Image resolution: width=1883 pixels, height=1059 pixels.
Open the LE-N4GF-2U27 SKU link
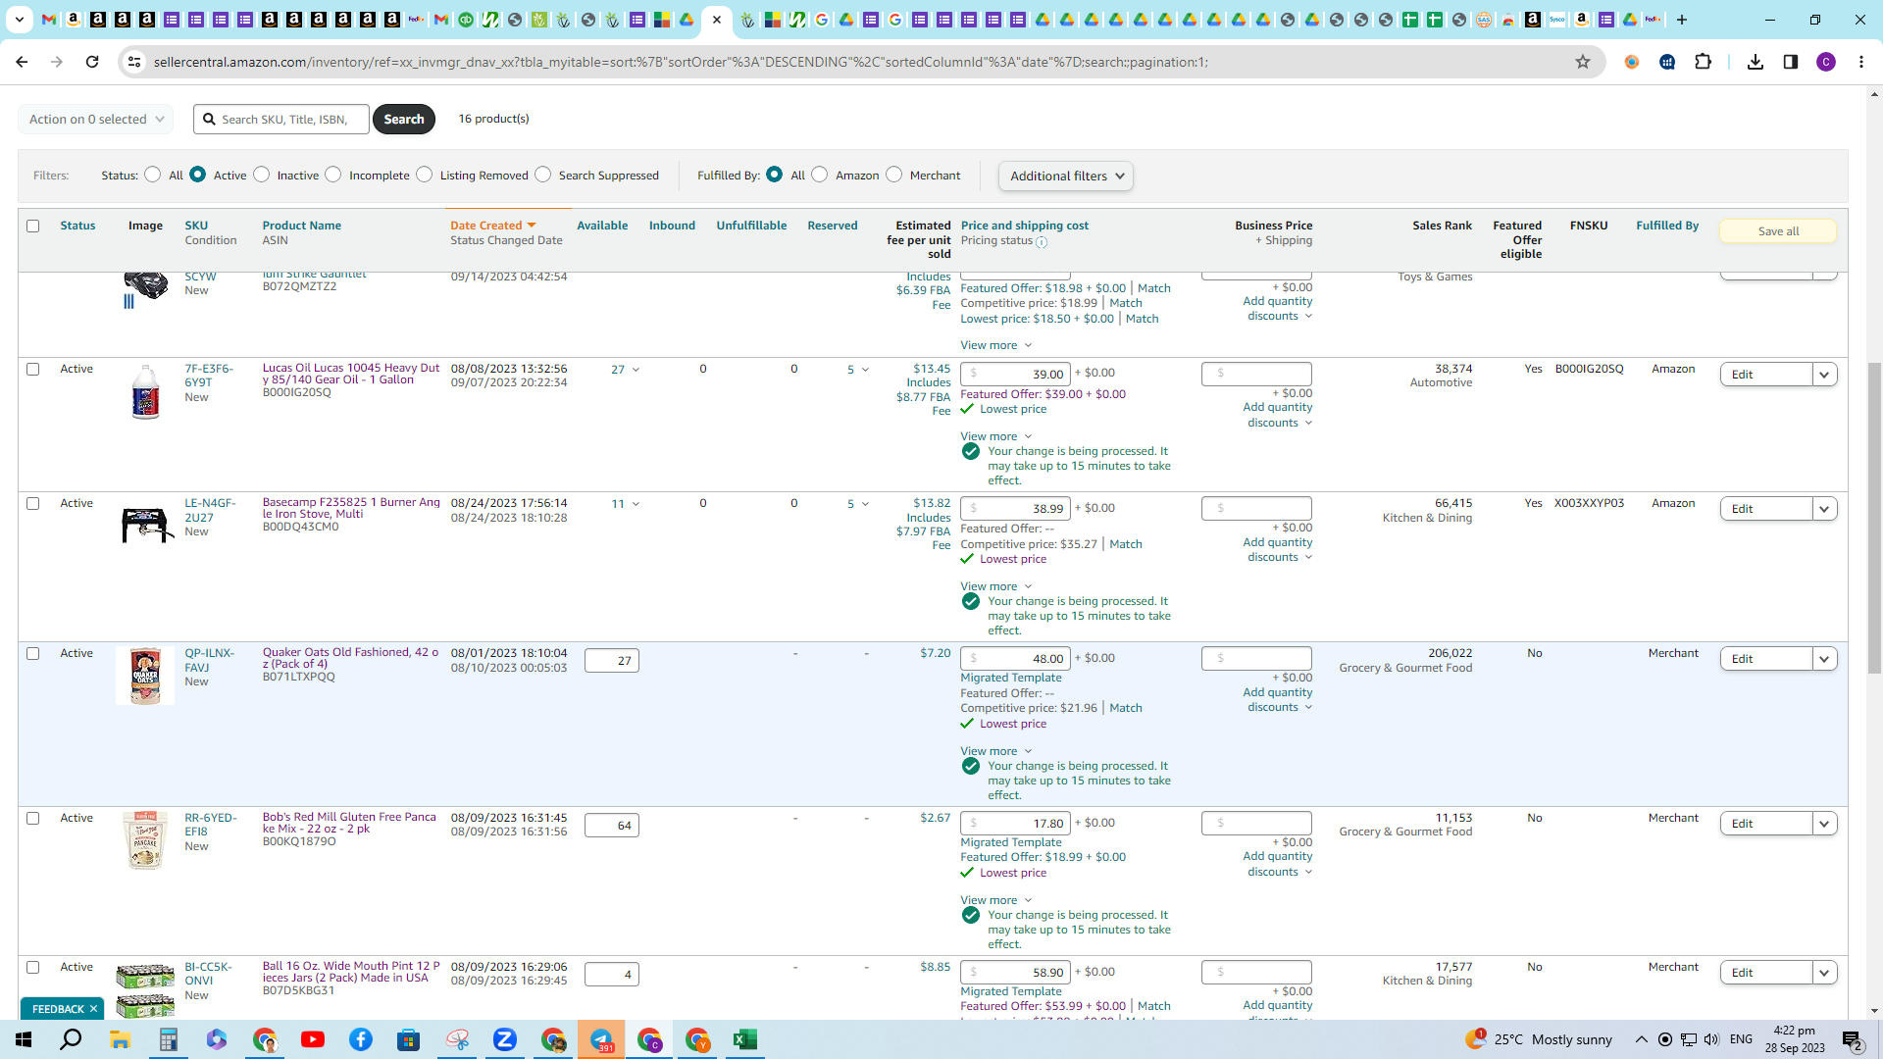coord(210,510)
